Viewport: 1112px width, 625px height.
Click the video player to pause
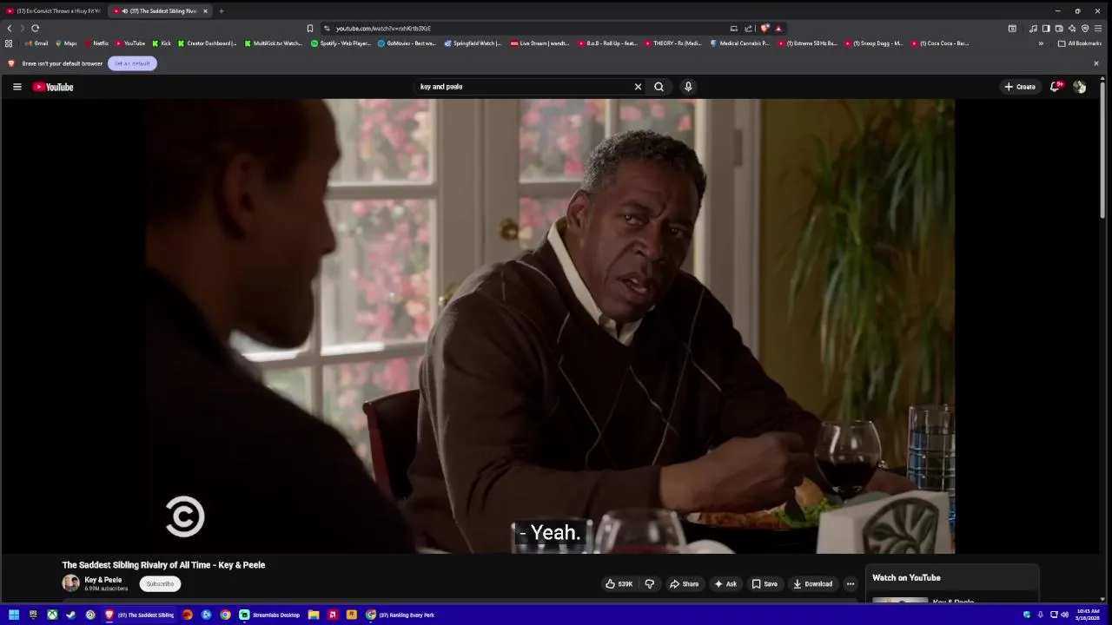[551, 326]
